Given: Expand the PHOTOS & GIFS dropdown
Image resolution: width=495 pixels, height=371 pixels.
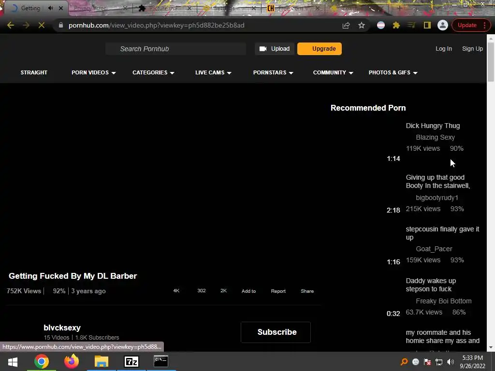Looking at the screenshot, I should [x=393, y=72].
